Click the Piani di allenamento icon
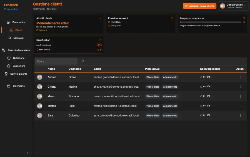This screenshot has height=157, width=250. (x=4, y=50)
